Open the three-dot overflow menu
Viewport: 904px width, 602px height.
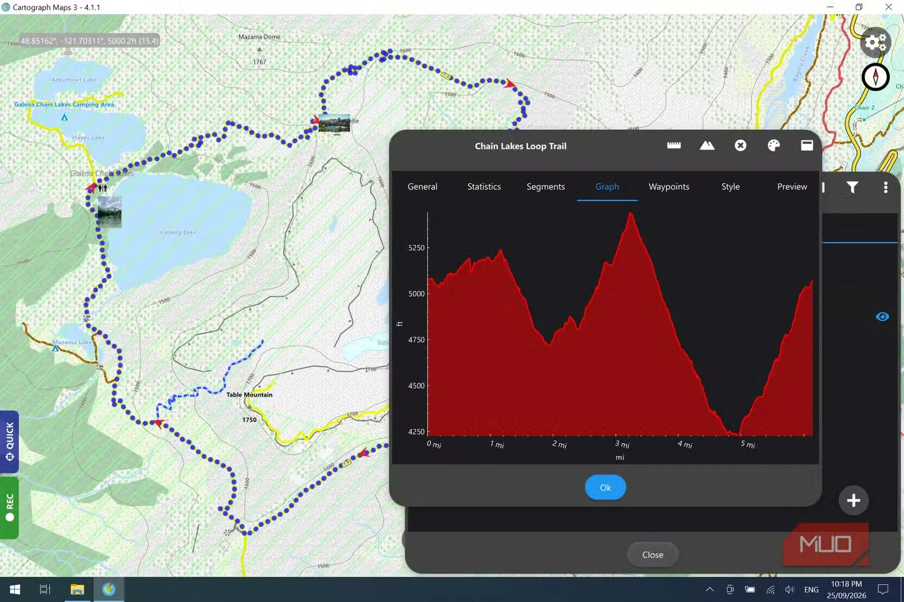885,187
